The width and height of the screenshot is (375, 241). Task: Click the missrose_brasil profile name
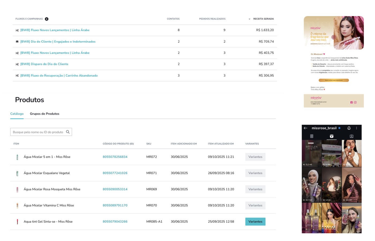tap(324, 128)
